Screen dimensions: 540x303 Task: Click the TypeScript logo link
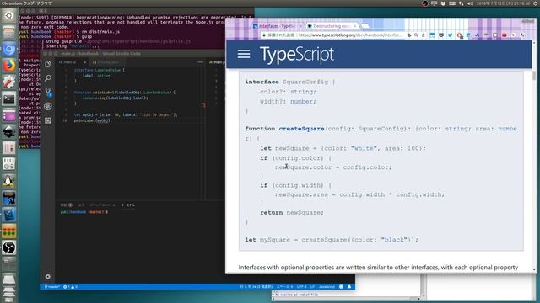point(297,54)
